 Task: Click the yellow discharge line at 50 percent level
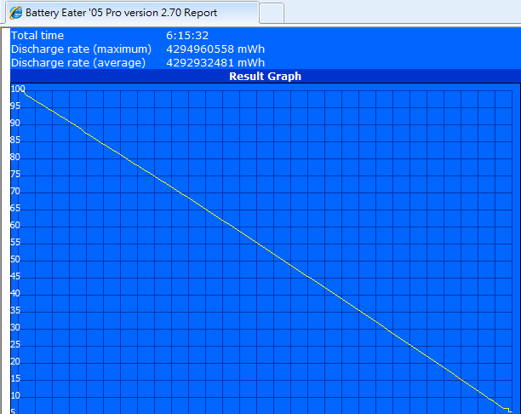click(286, 260)
